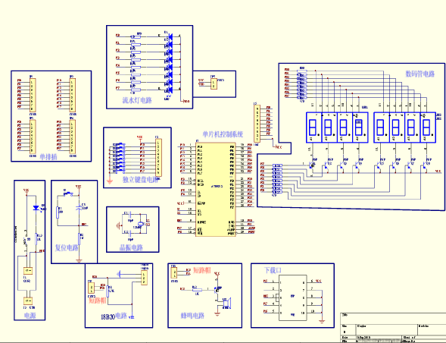The height and width of the screenshot is (343, 446).
Task: Select the ISP download connector chip
Action: tap(292, 297)
